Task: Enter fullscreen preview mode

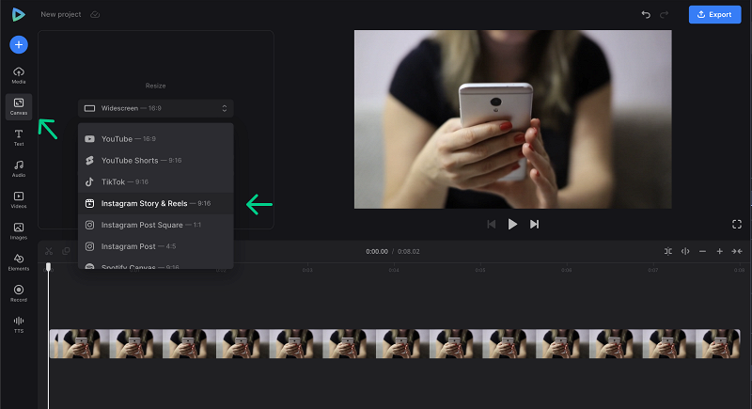Action: point(737,225)
